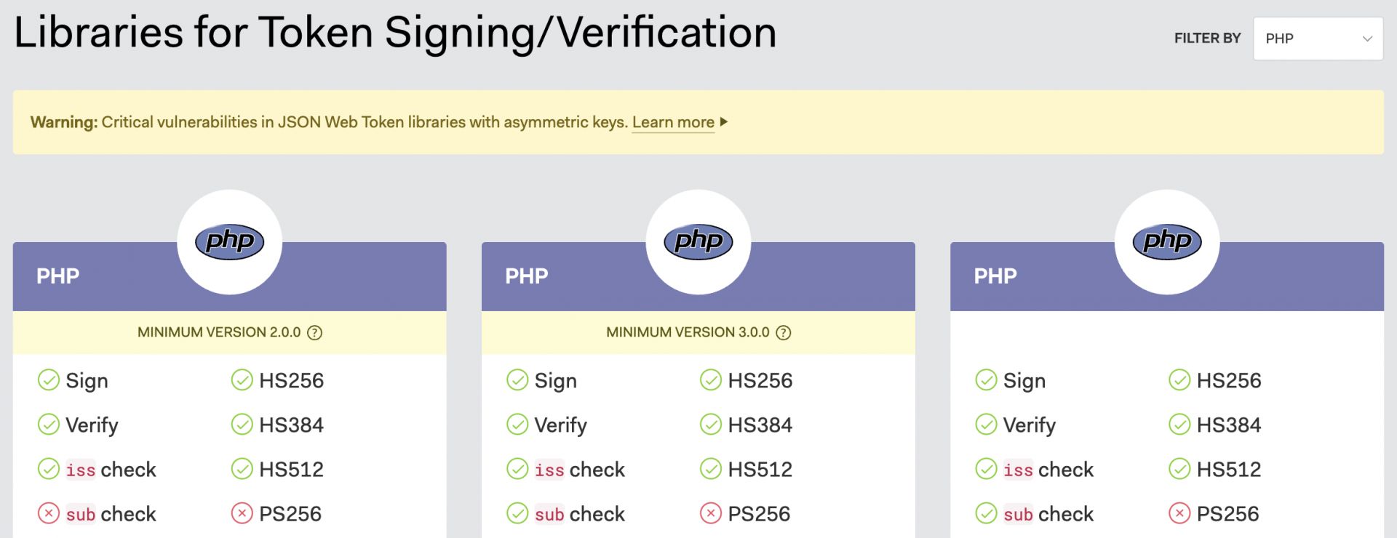This screenshot has height=538, width=1397.
Task: Click the green check beside HS256 in the 2.0.0 card
Action: [x=242, y=380]
